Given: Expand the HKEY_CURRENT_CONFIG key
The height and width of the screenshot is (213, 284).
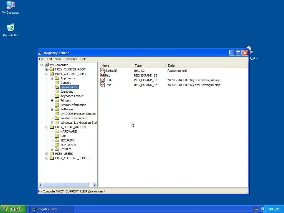Looking at the screenshot, I should pos(47,158).
